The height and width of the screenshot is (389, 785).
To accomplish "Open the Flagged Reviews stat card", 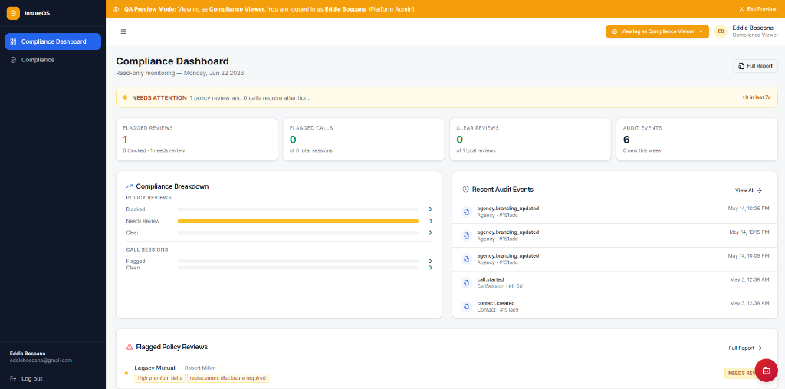I will (197, 140).
